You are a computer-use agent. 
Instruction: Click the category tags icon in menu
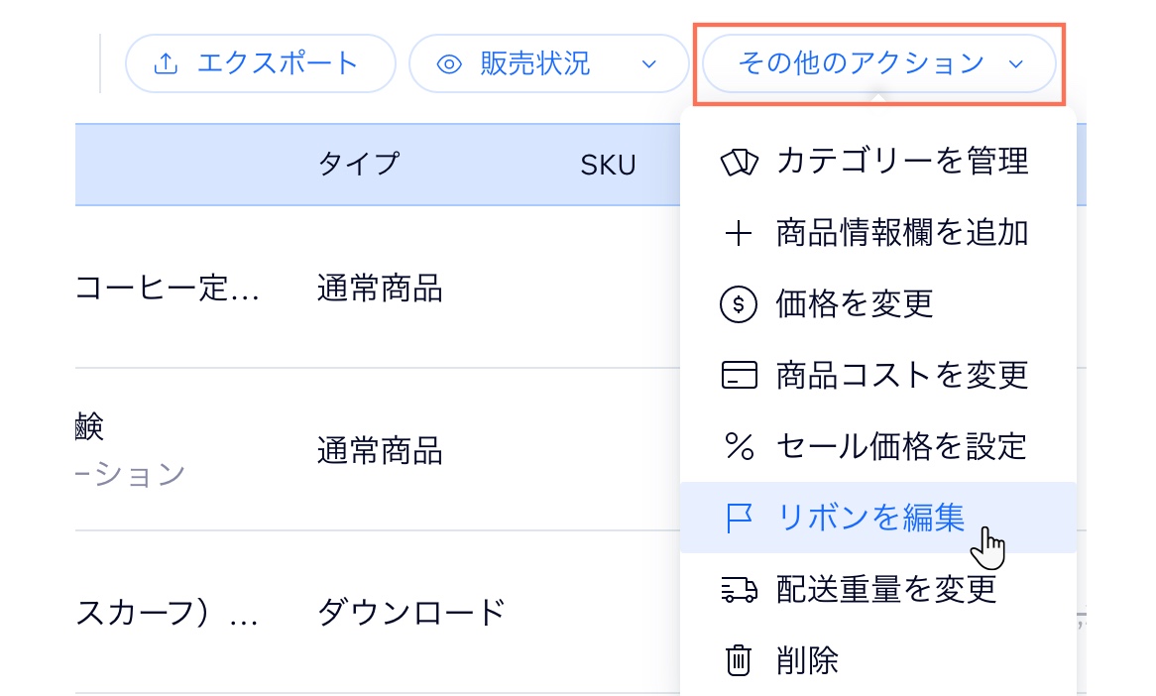(739, 162)
